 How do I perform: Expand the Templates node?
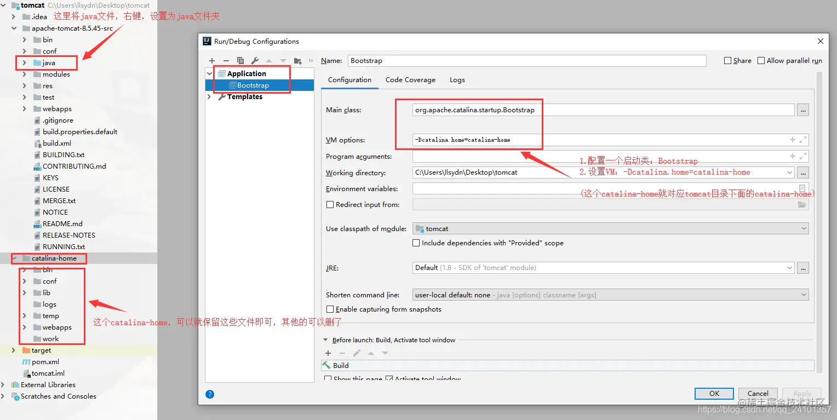tap(209, 97)
